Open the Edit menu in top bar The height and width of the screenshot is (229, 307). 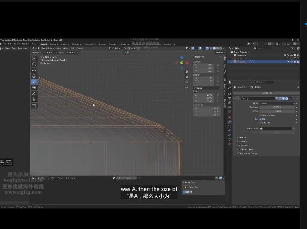pos(9,44)
